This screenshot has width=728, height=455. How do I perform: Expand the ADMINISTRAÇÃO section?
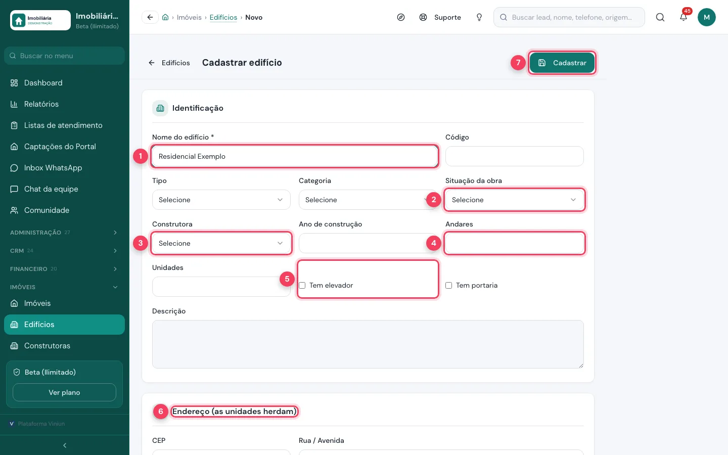(64, 233)
